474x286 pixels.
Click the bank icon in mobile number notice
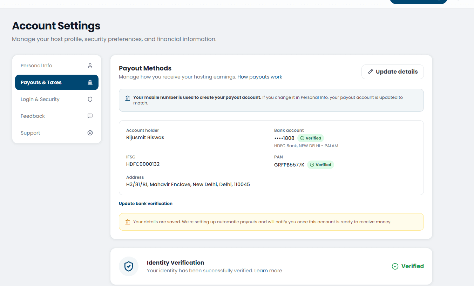(128, 98)
